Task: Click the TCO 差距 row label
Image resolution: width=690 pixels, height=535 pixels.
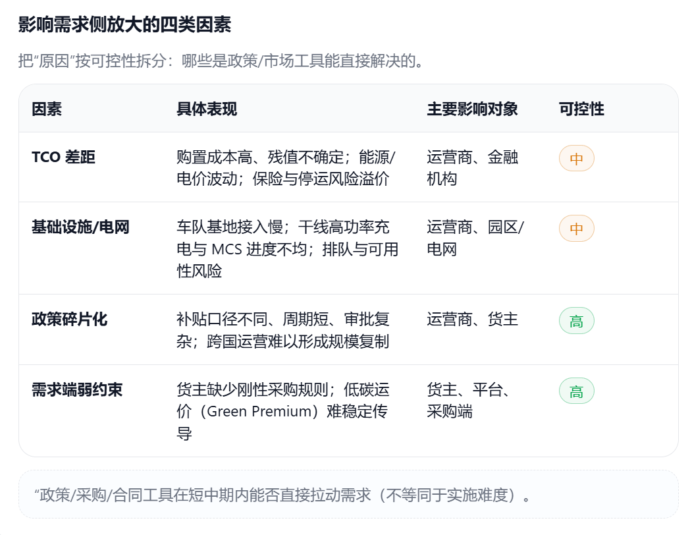Action: tap(63, 157)
